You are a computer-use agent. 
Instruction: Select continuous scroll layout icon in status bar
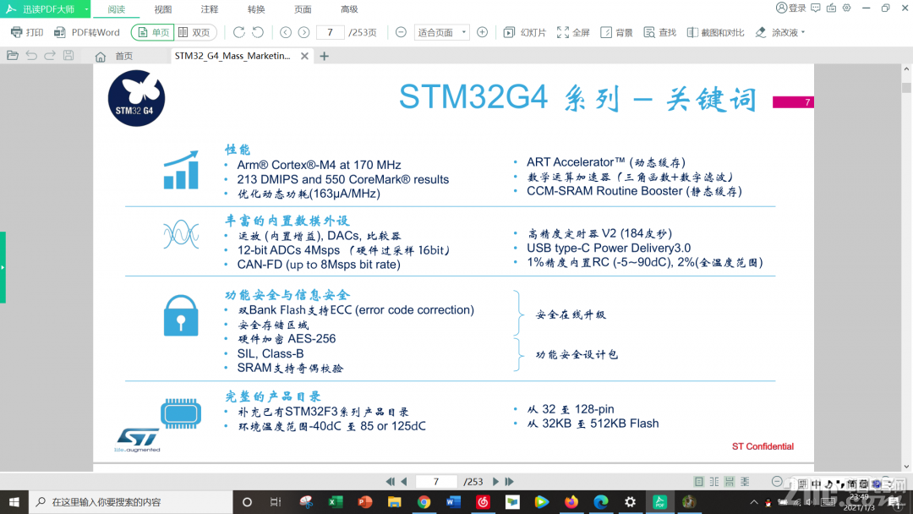[729, 481]
